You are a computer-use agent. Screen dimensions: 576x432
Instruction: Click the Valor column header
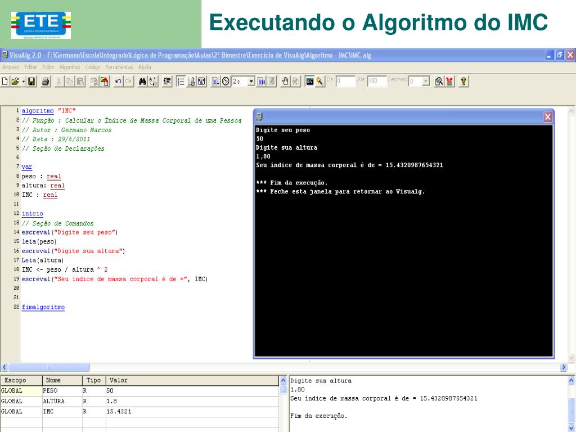(x=192, y=380)
